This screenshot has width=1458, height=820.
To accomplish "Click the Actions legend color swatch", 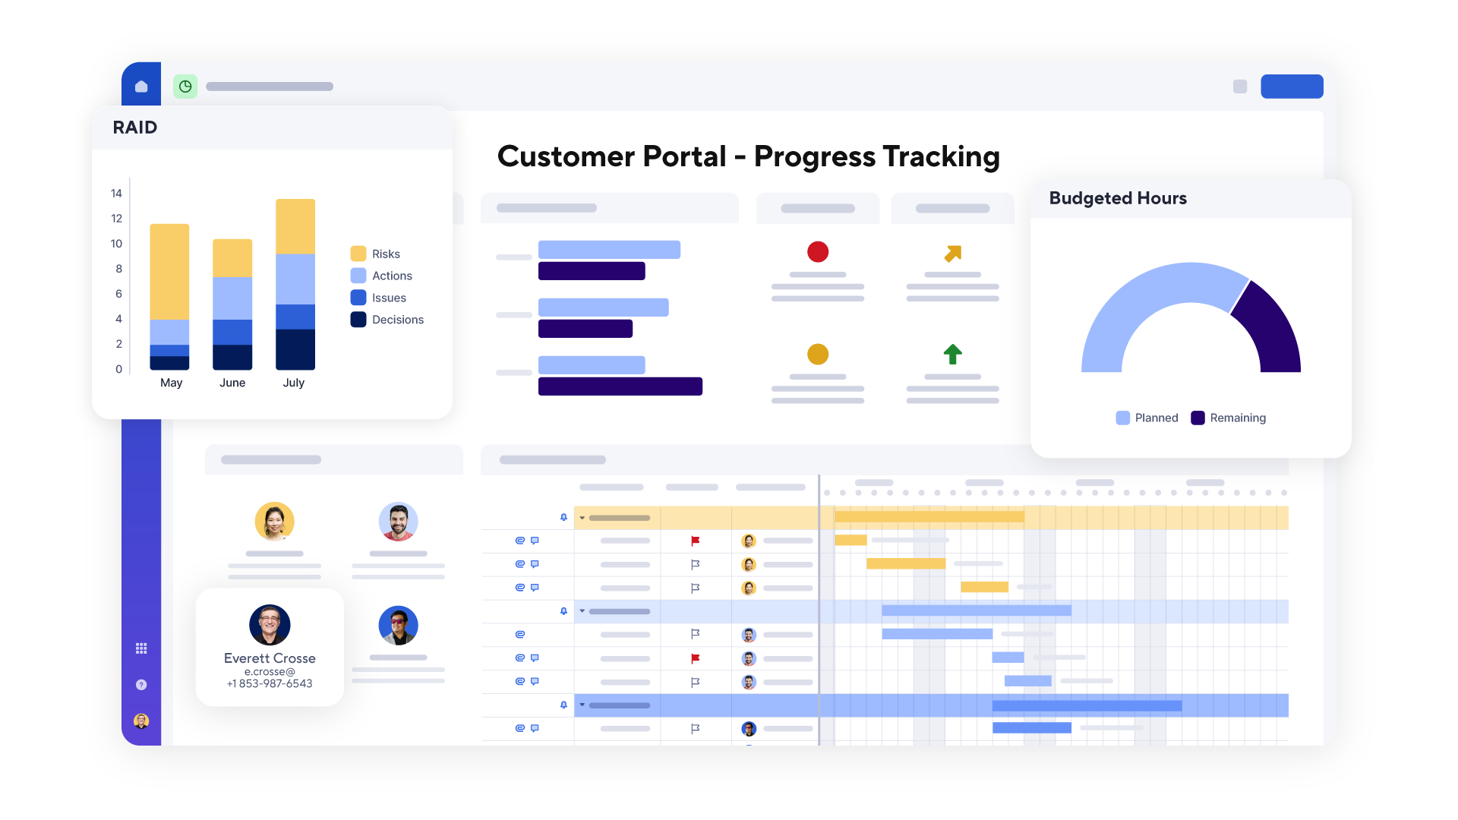I will click(358, 276).
